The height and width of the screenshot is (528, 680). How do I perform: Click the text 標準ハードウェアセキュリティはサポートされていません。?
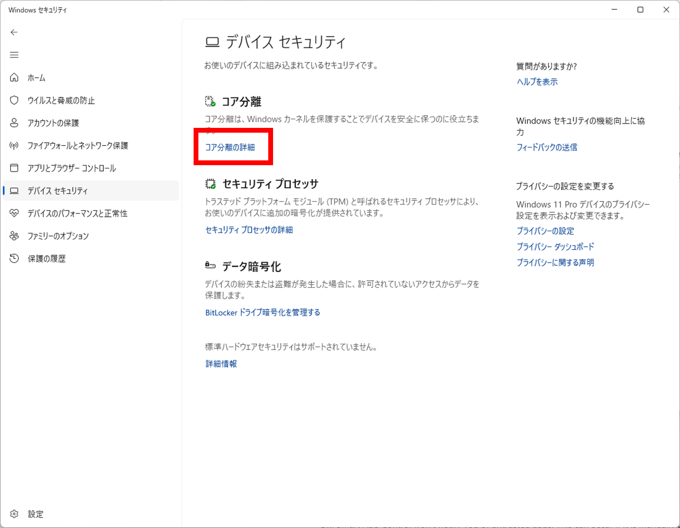(292, 347)
